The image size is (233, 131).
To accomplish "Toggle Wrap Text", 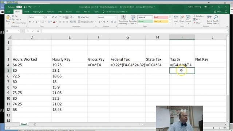I will click(x=83, y=17).
